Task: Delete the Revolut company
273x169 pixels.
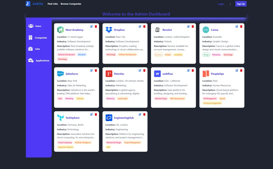Action: (x=192, y=26)
